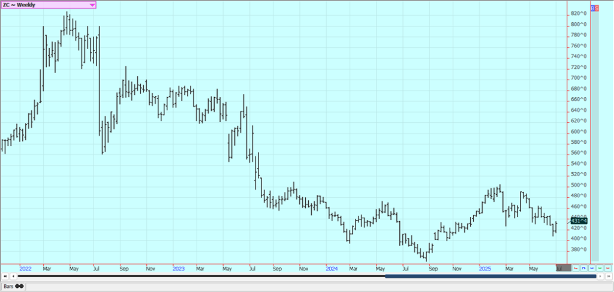Screen dimensions: 614x292
Task: Click the 500^0 price level on the scale
Action: coord(579,185)
